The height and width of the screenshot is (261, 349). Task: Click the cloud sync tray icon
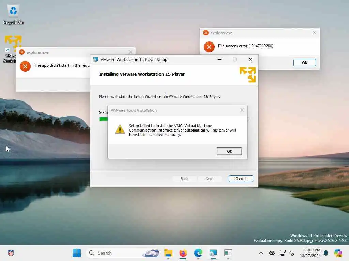[272, 253]
